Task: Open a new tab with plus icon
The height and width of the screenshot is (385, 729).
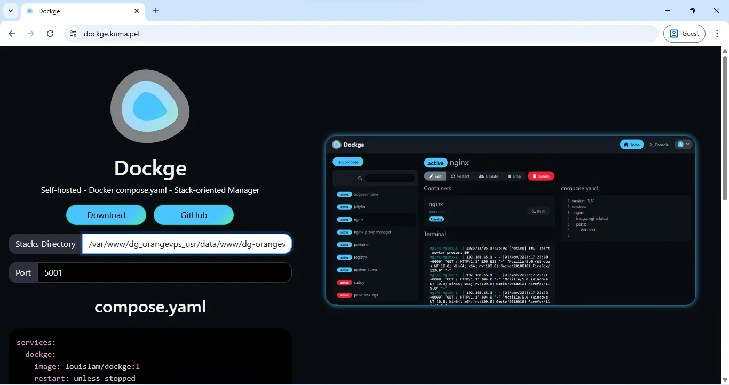Action: (x=156, y=11)
